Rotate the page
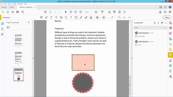Image resolution: width=173 pixels, height=97 pixels. 124,12
